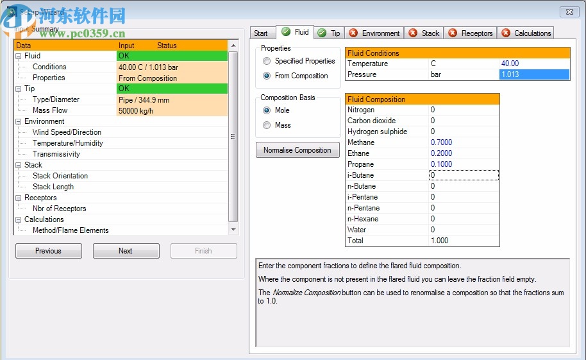Click the red error icon on Environment tab
The image size is (586, 360).
[x=353, y=33]
